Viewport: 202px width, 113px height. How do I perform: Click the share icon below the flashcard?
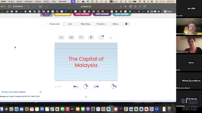point(86,97)
